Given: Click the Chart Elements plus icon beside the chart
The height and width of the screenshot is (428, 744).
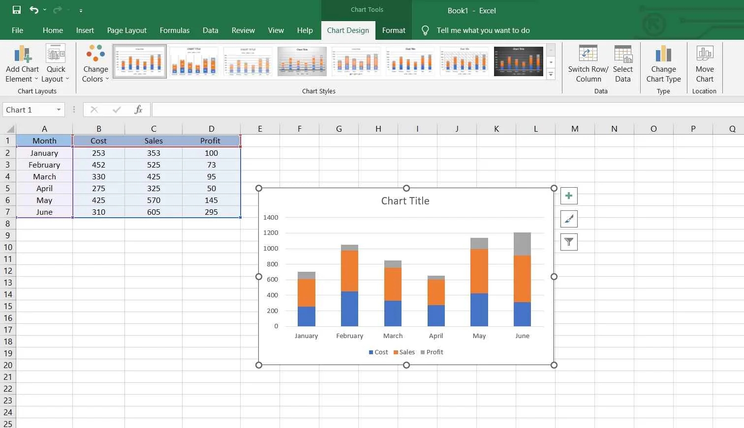Looking at the screenshot, I should click(568, 196).
